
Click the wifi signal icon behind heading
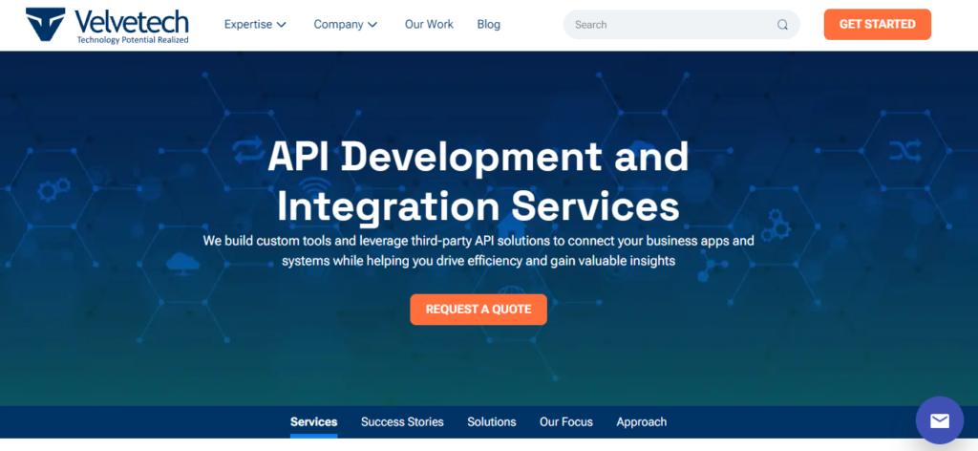(308, 186)
